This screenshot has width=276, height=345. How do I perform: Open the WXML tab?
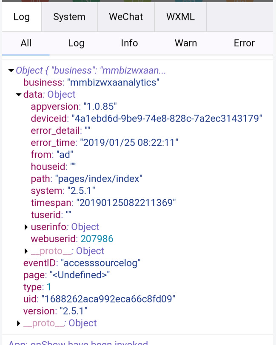[x=180, y=17]
